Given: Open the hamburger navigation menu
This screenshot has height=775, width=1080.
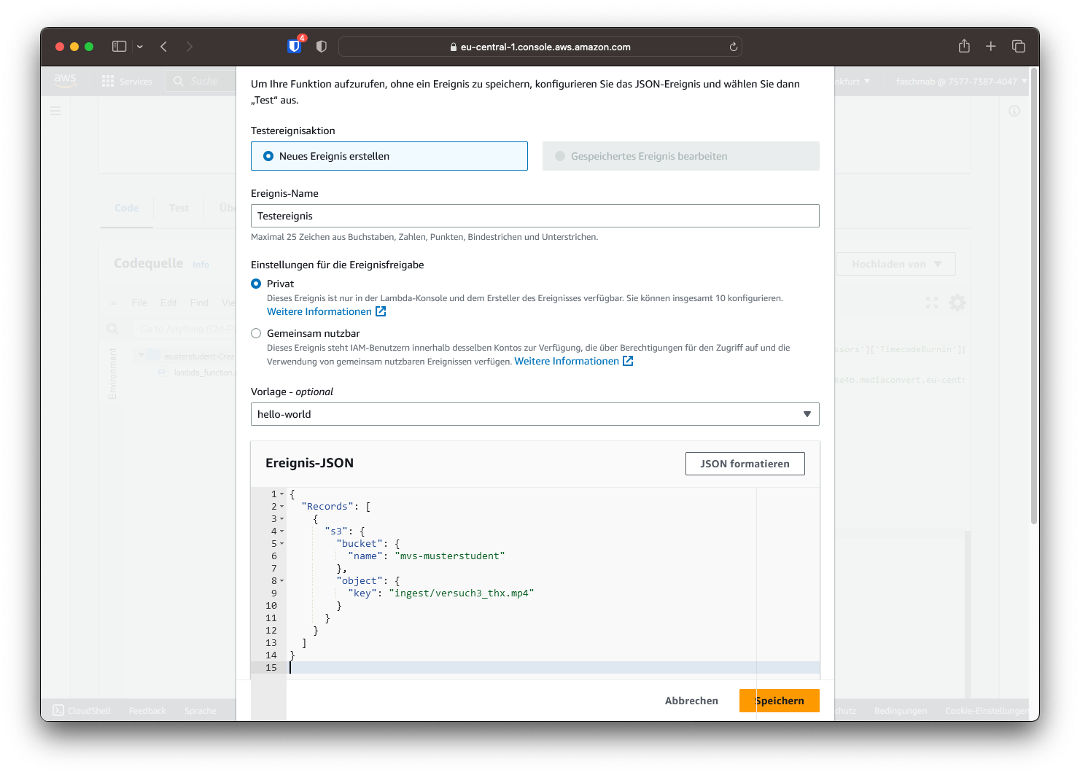Looking at the screenshot, I should coord(55,111).
